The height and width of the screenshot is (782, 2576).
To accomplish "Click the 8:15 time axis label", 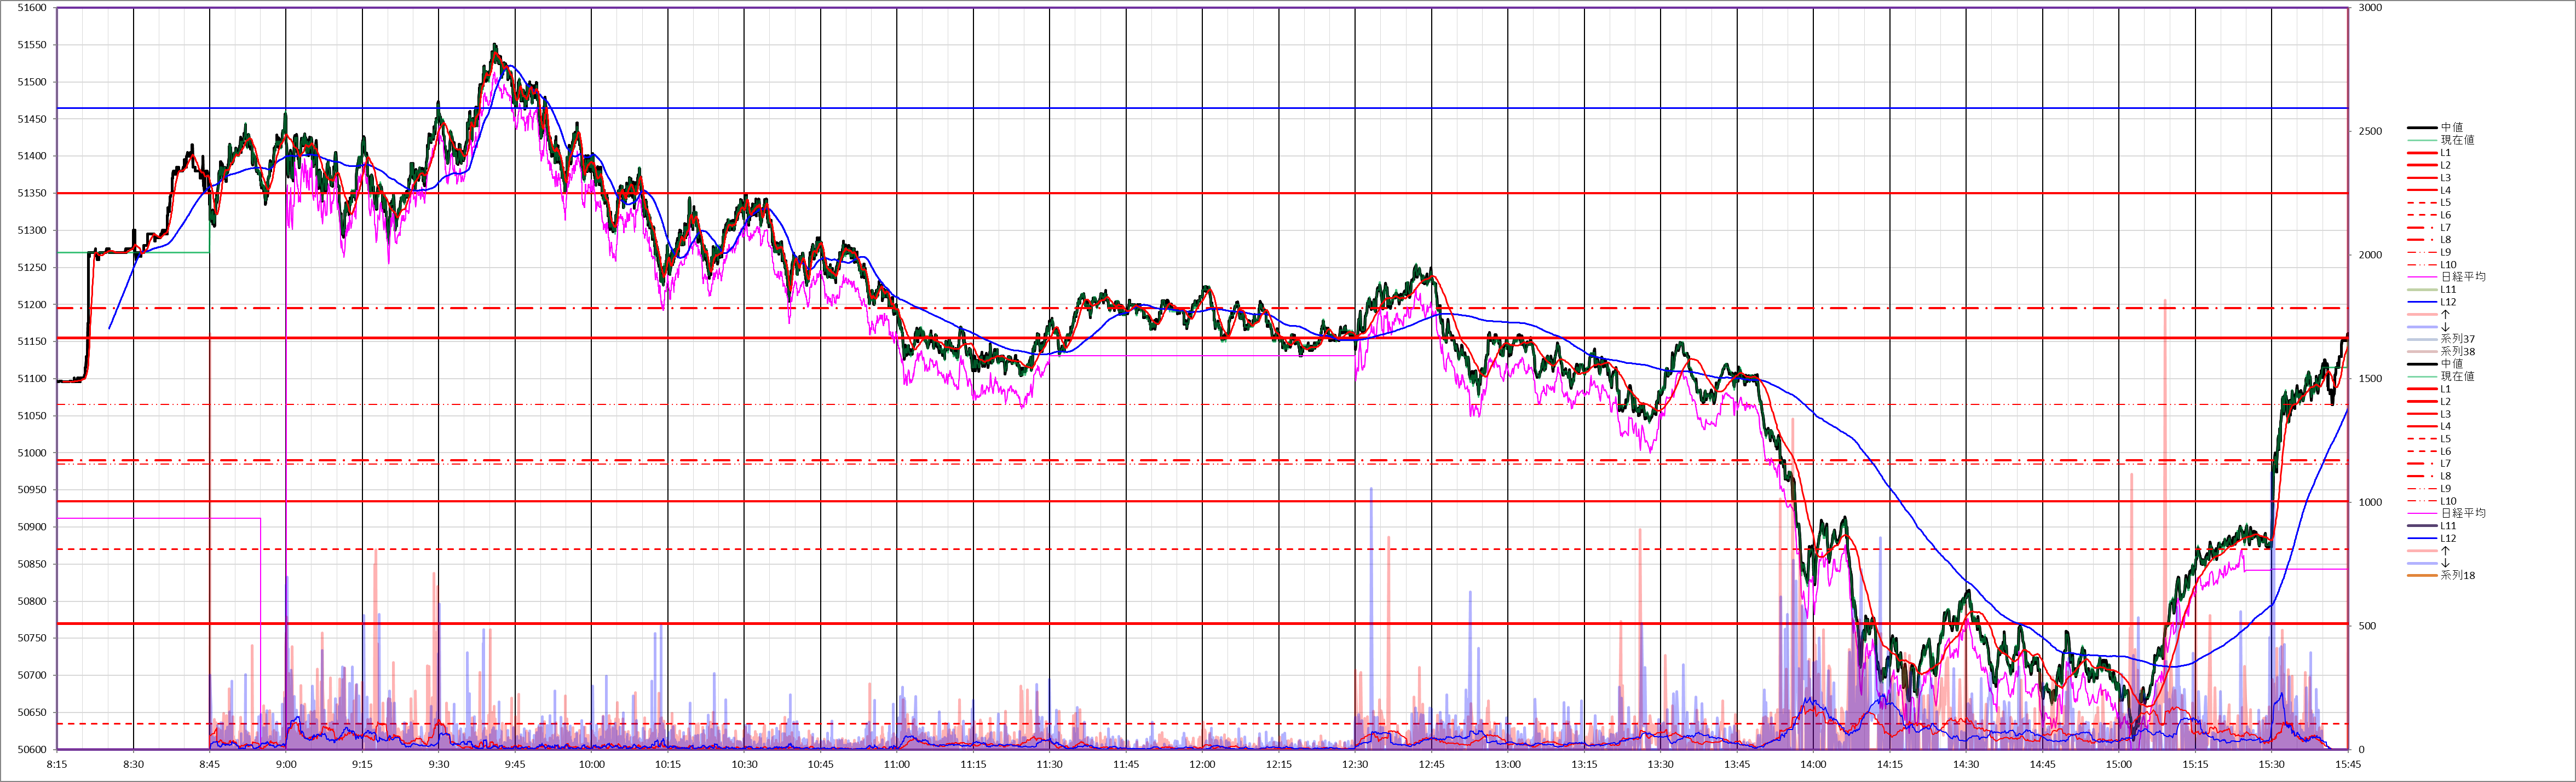I will click(57, 765).
